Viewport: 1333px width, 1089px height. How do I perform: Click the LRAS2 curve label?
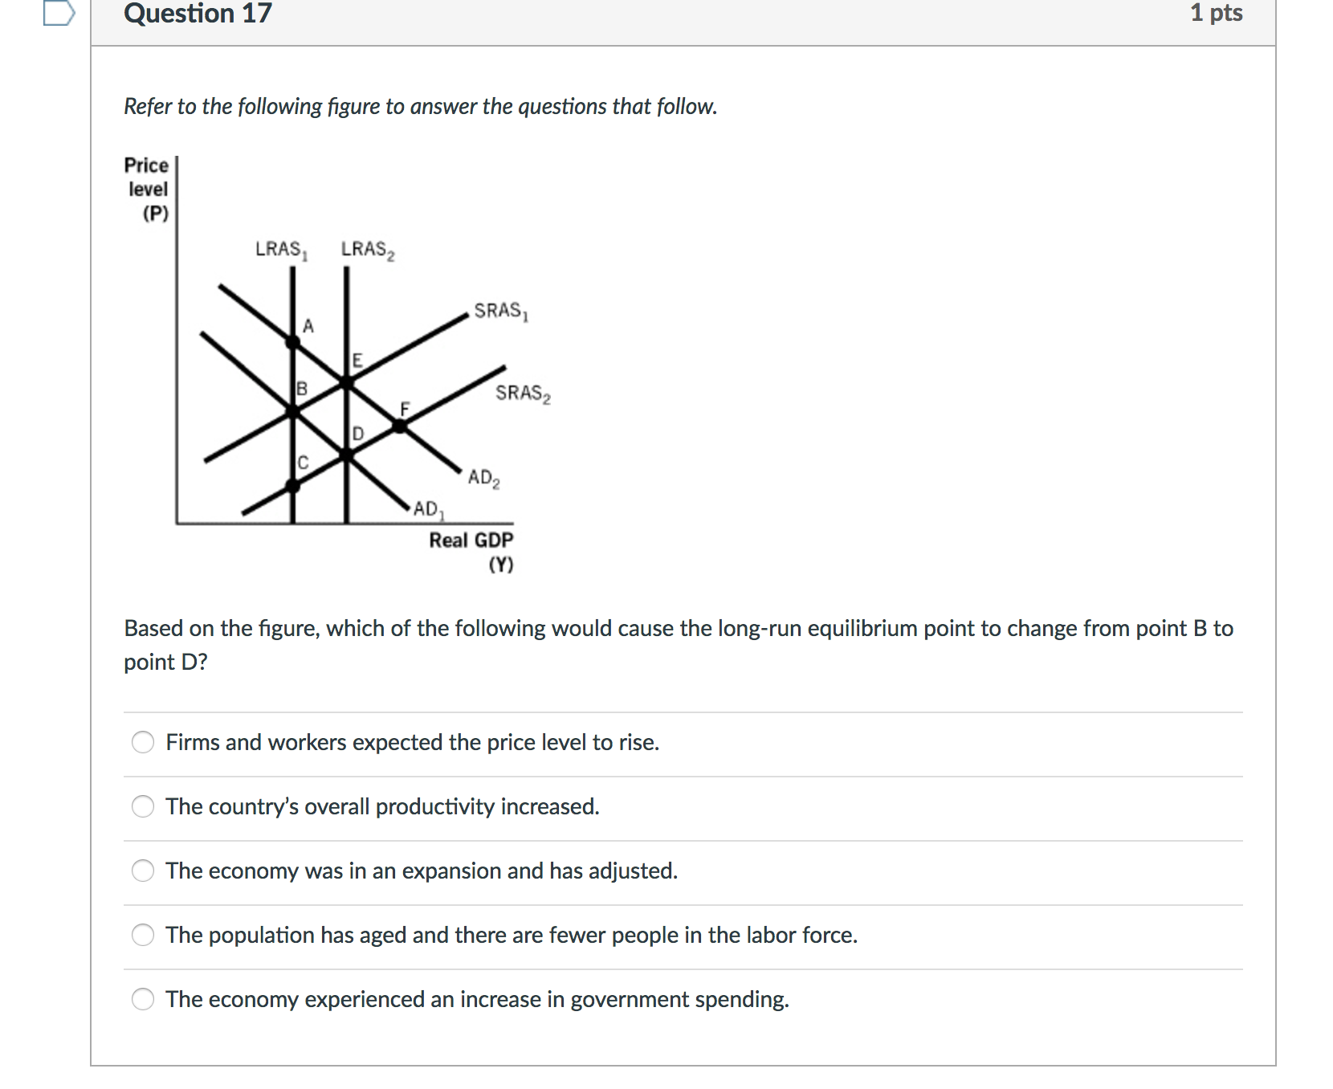(367, 250)
